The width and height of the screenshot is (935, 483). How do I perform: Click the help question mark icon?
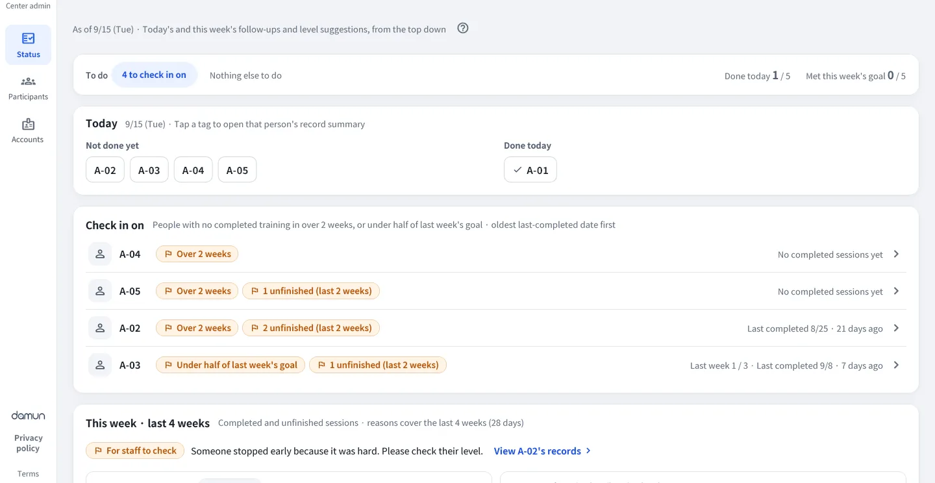(463, 28)
